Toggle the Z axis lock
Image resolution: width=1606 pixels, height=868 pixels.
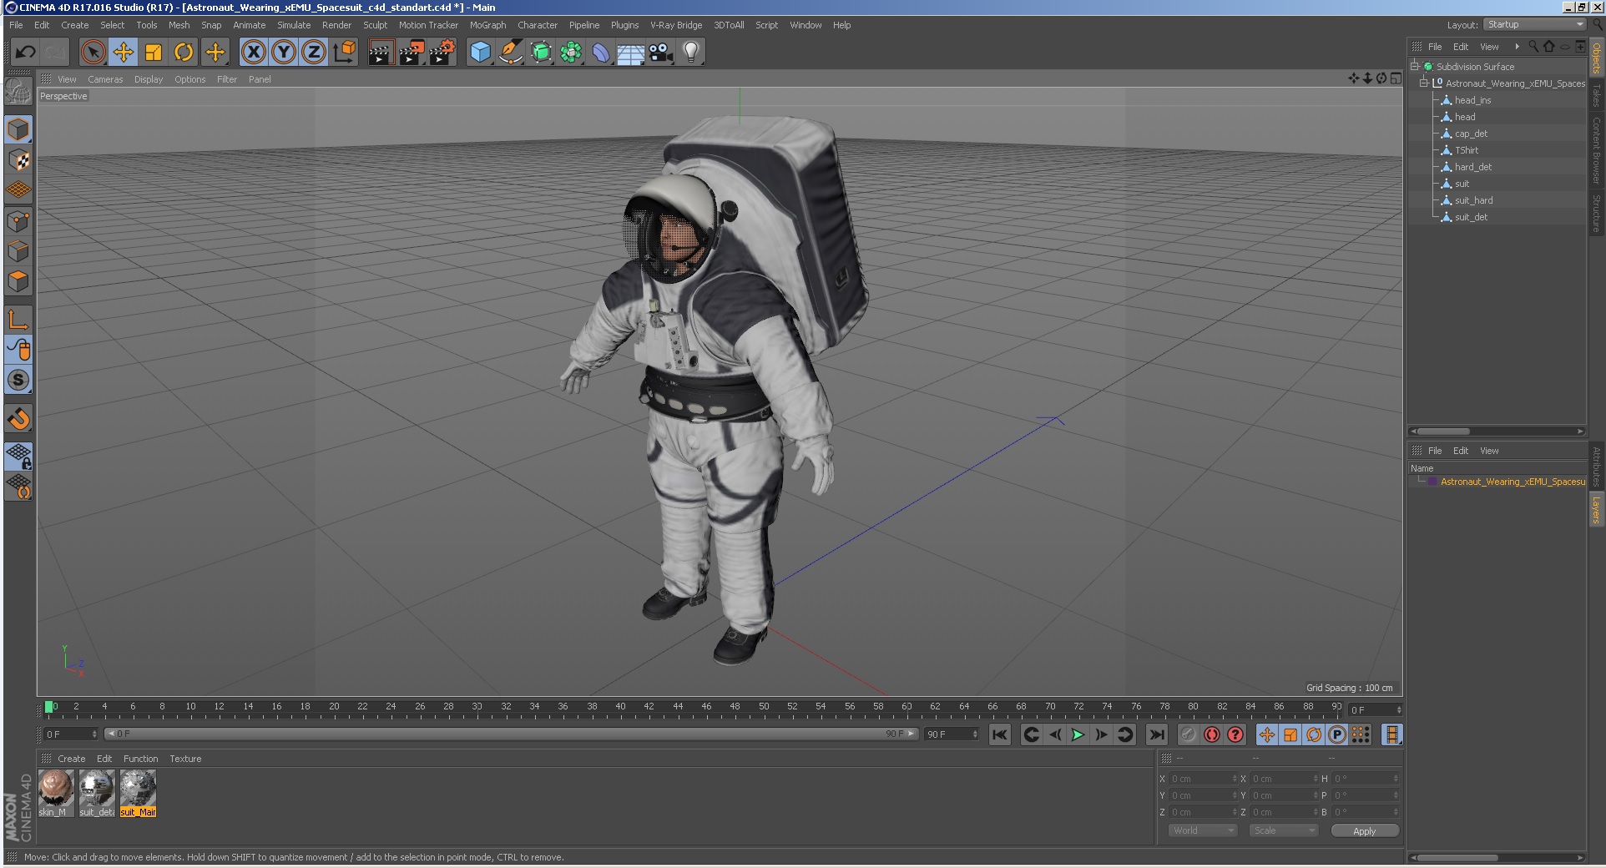pos(314,53)
